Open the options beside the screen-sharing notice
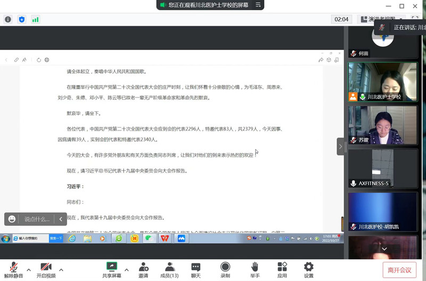This screenshot has width=426, height=281. [x=258, y=5]
